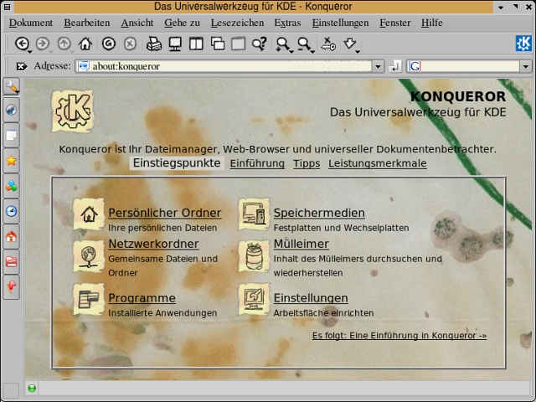Open the Einstellungen entry-point link
536x402 pixels.
click(311, 298)
